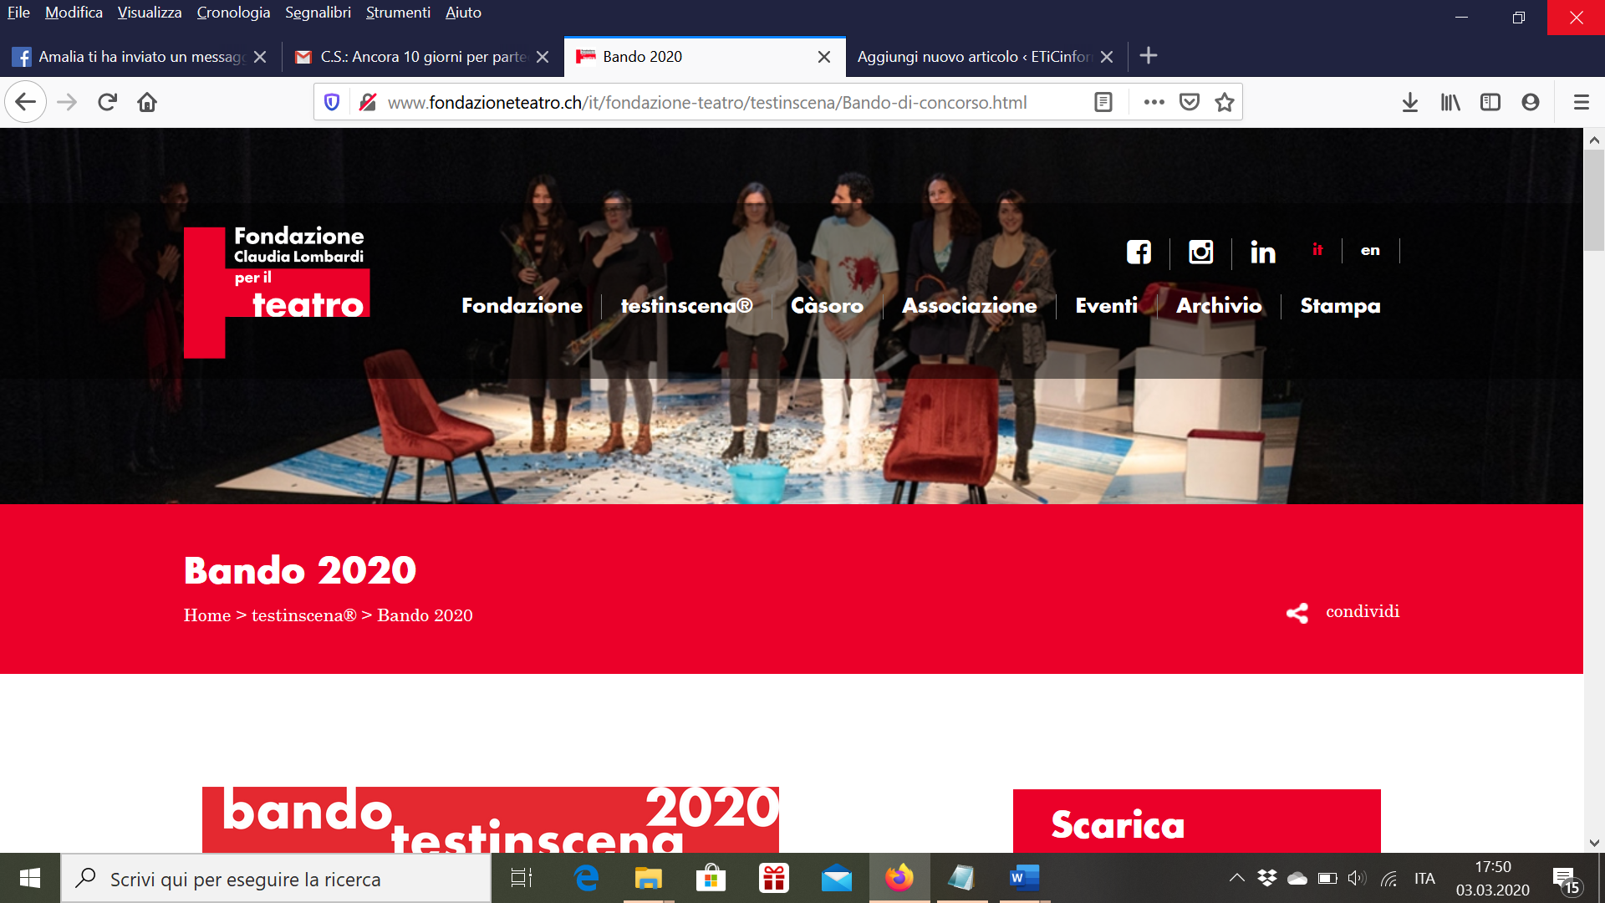This screenshot has width=1605, height=903.
Task: Open the Firefox home page
Action: coord(147,102)
